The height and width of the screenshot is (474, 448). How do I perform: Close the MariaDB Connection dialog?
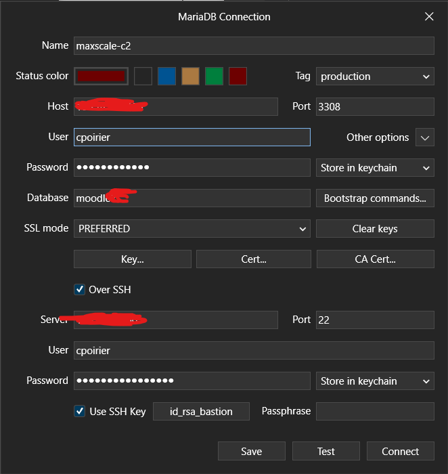coord(429,16)
